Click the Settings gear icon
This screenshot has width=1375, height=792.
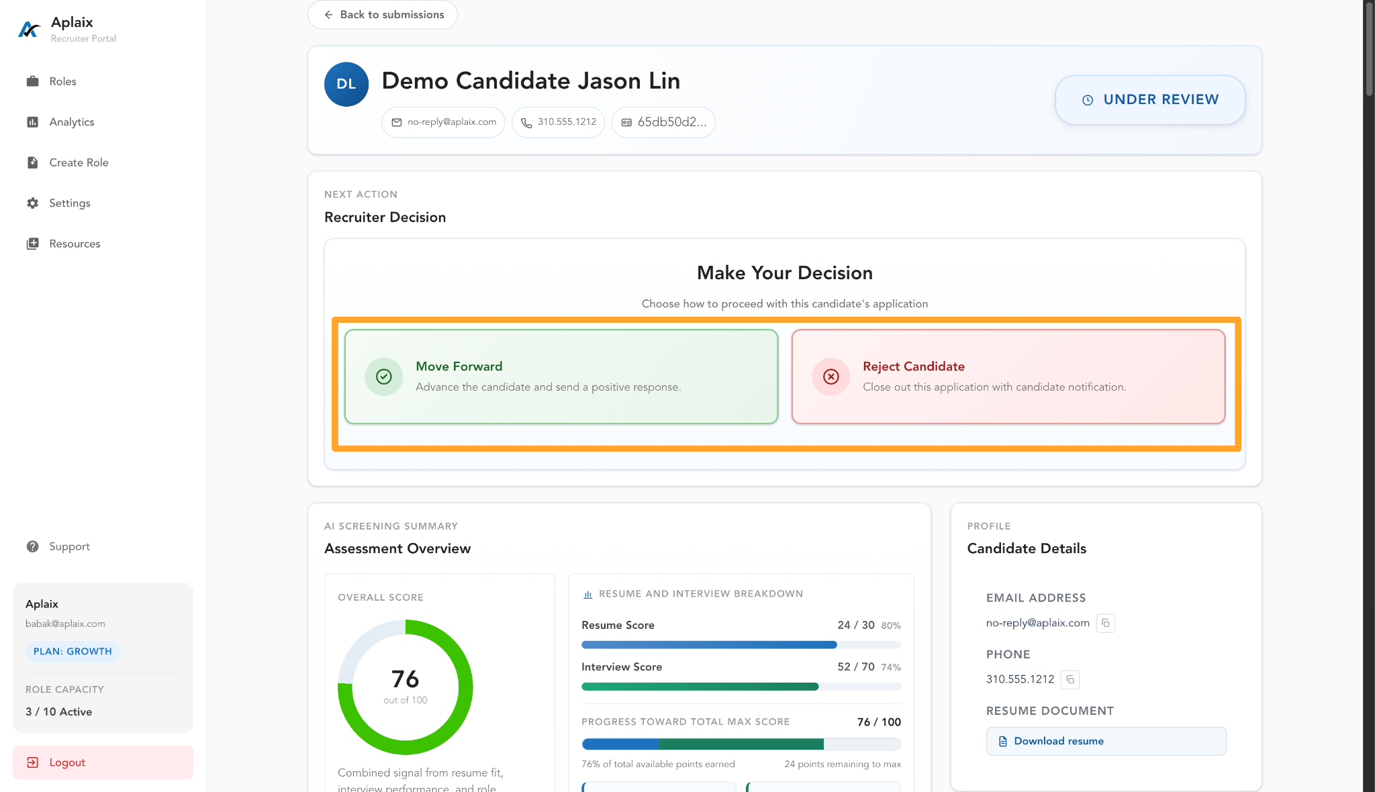(x=32, y=203)
